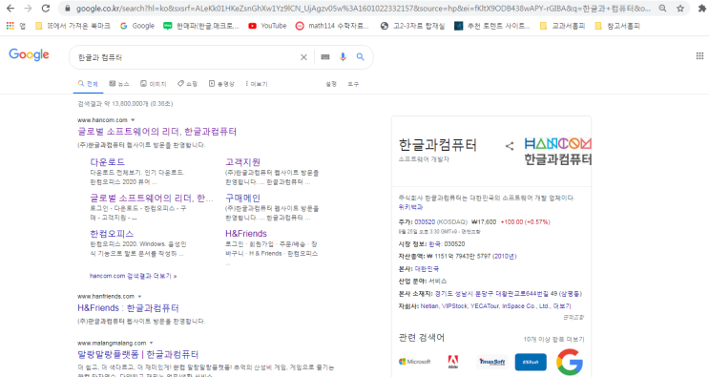Open the TmaxSoft related search icon
Viewport: 709px width, 377px height.
tap(492, 362)
